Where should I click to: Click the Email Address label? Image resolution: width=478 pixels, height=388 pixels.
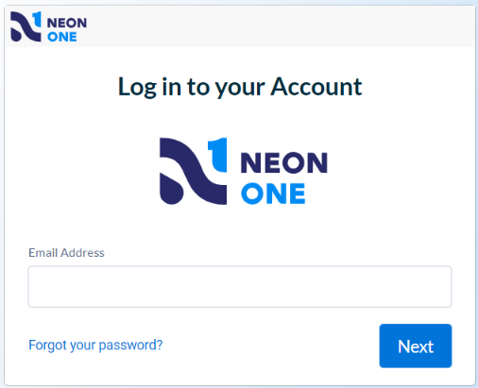click(x=66, y=253)
